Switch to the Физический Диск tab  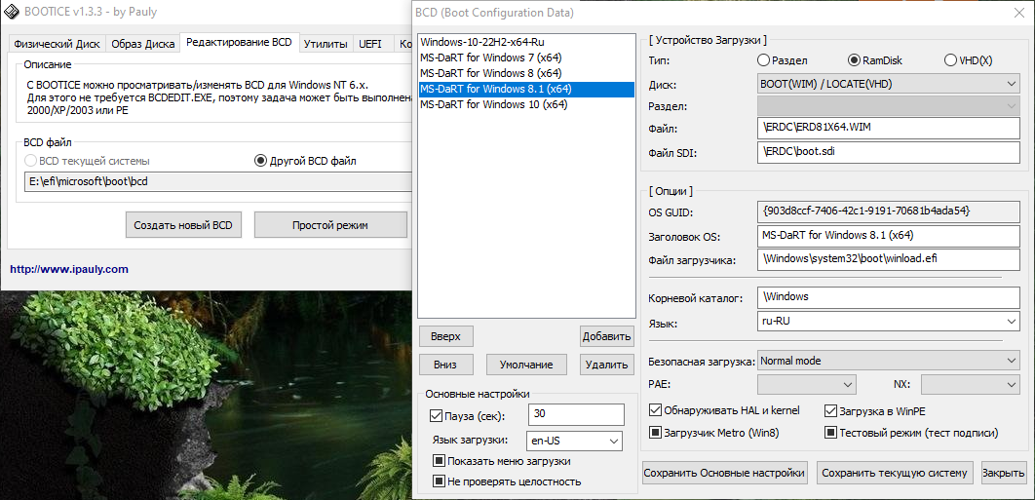tap(56, 44)
